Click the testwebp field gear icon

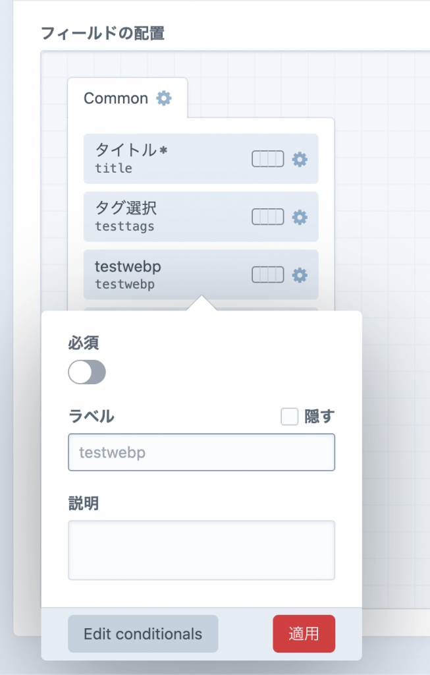(x=300, y=275)
